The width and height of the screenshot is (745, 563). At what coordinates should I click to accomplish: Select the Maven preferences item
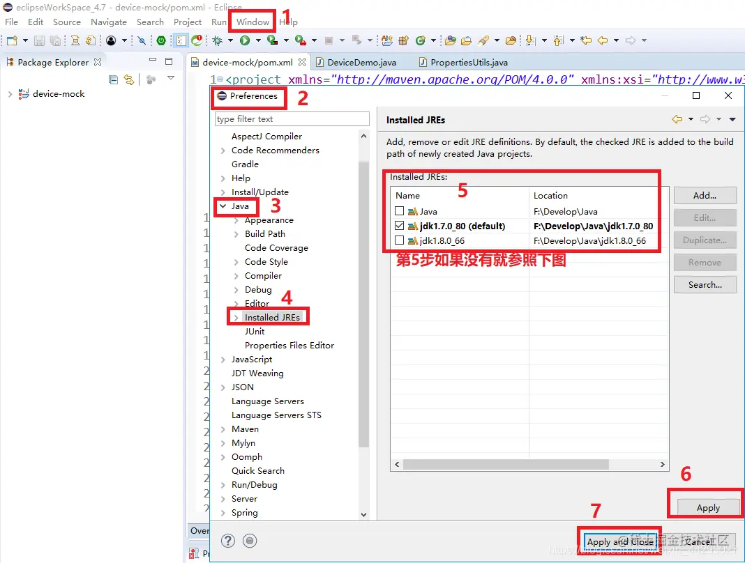click(x=245, y=429)
